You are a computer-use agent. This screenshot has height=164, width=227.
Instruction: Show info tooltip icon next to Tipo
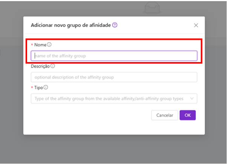[x=46, y=87]
